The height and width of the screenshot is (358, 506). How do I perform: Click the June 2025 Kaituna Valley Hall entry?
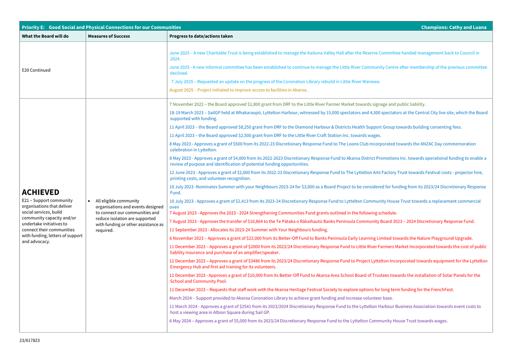coord(324,53)
